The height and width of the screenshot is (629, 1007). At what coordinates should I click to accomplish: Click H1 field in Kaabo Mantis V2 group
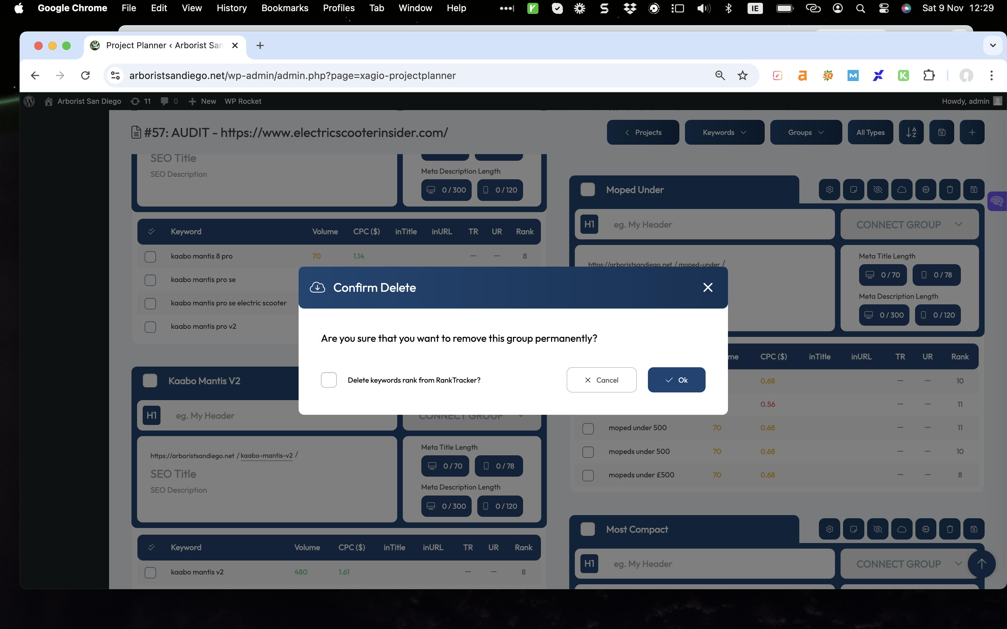pyautogui.click(x=267, y=415)
